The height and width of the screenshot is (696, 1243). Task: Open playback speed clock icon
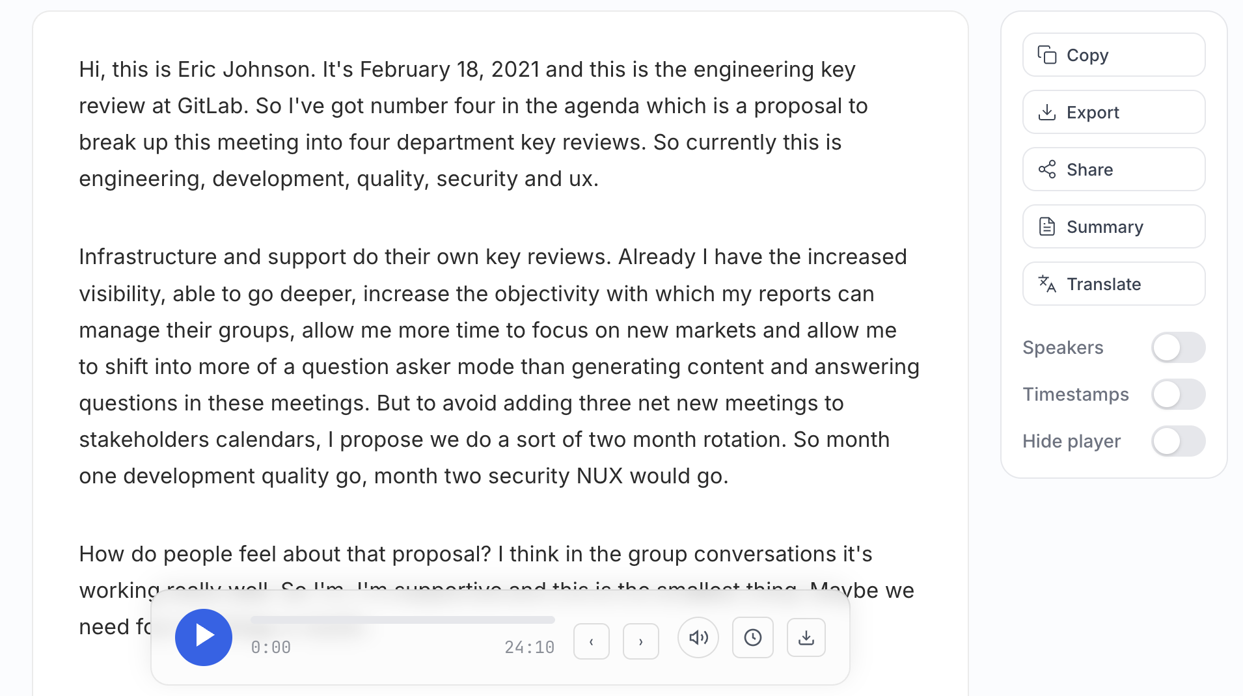coord(753,637)
